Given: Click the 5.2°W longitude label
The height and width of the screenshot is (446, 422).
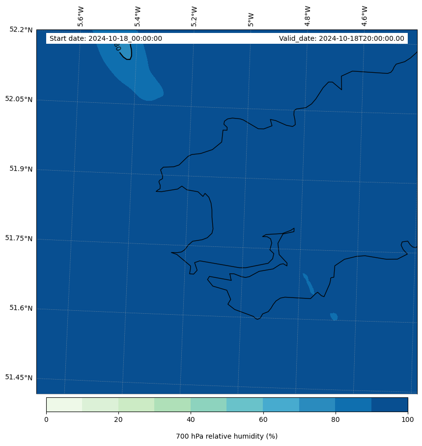Looking at the screenshot, I should click(194, 17).
